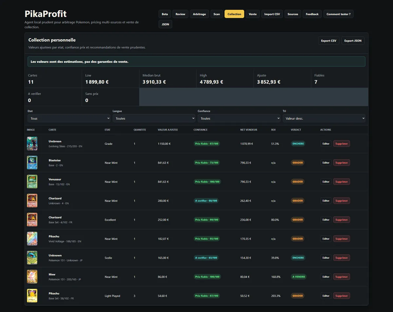Edit the Charizard Base Set FR row
Viewport: 393px width, 312px height.
point(326,220)
